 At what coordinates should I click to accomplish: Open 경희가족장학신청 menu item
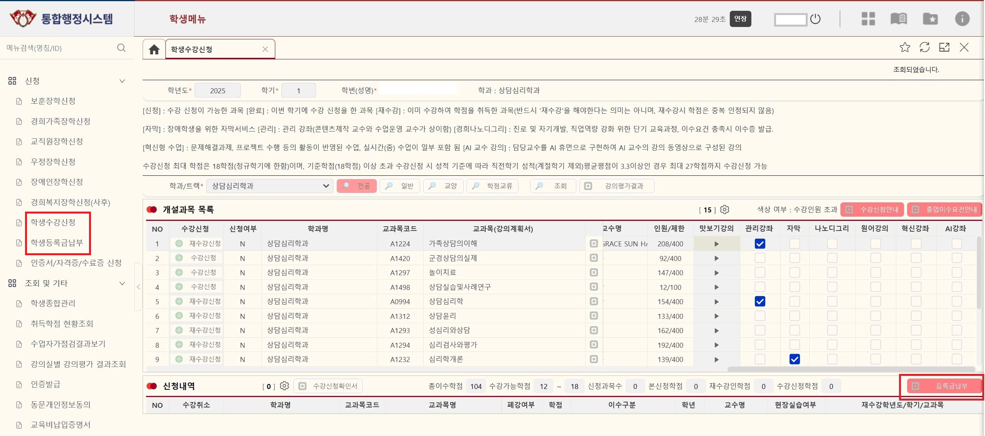click(x=61, y=121)
